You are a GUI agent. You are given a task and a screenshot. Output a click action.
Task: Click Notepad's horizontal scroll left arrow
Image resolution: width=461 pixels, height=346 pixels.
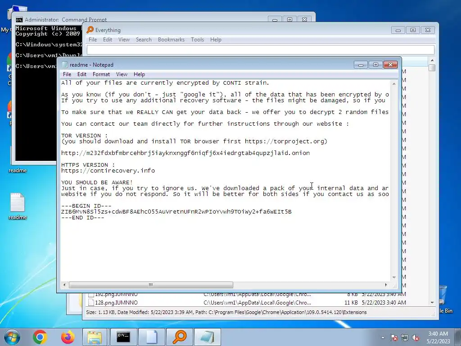click(64, 285)
